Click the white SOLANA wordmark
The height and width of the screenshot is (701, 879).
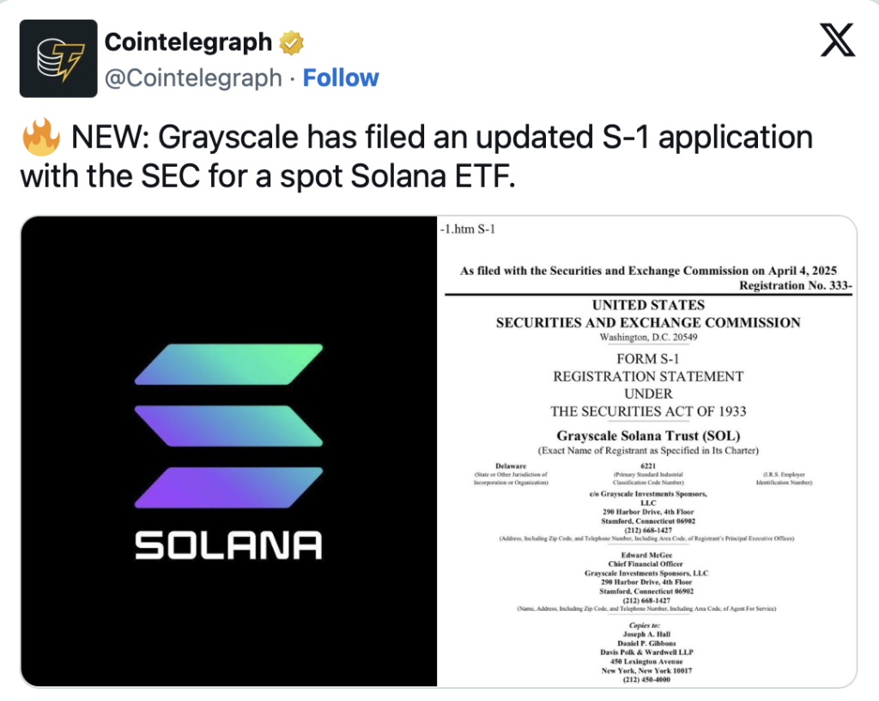coord(229,546)
